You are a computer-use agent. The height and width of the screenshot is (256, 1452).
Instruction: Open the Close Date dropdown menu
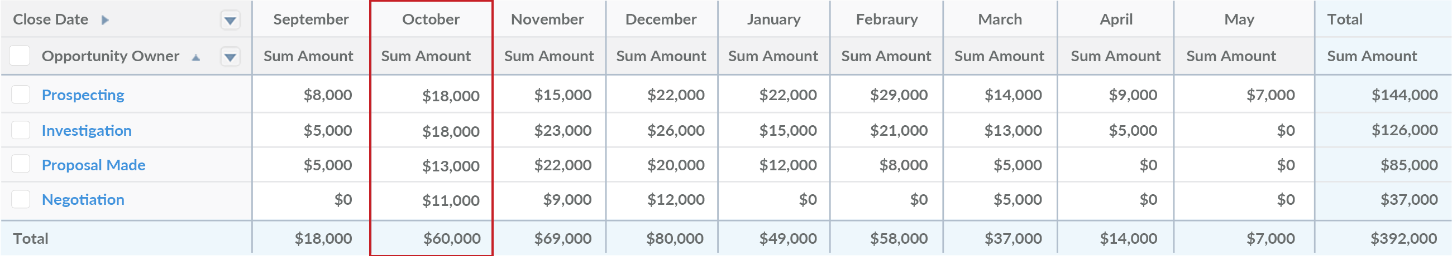(x=230, y=21)
